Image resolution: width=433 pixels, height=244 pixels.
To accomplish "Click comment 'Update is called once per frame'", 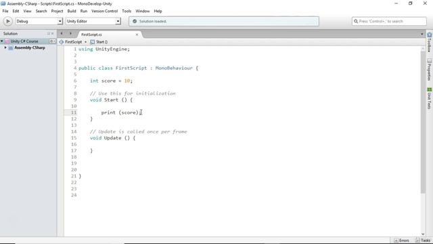I will click(143, 131).
